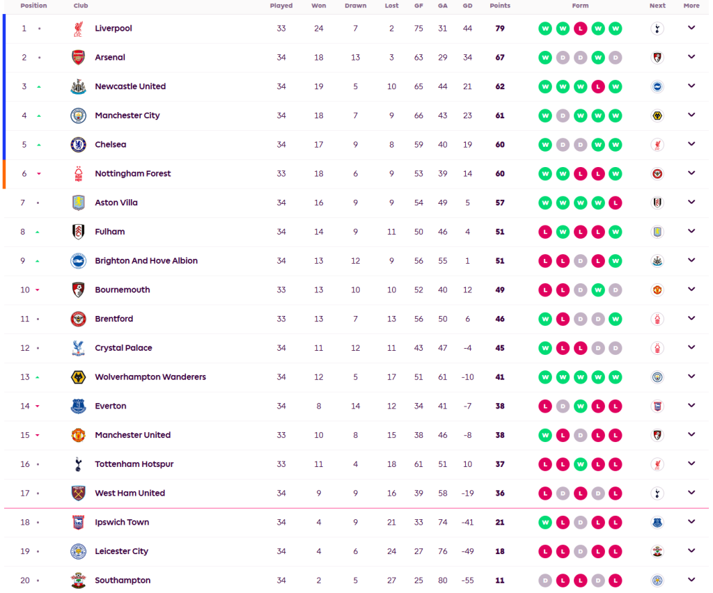Click the Points column header
The image size is (713, 593).
(x=500, y=6)
